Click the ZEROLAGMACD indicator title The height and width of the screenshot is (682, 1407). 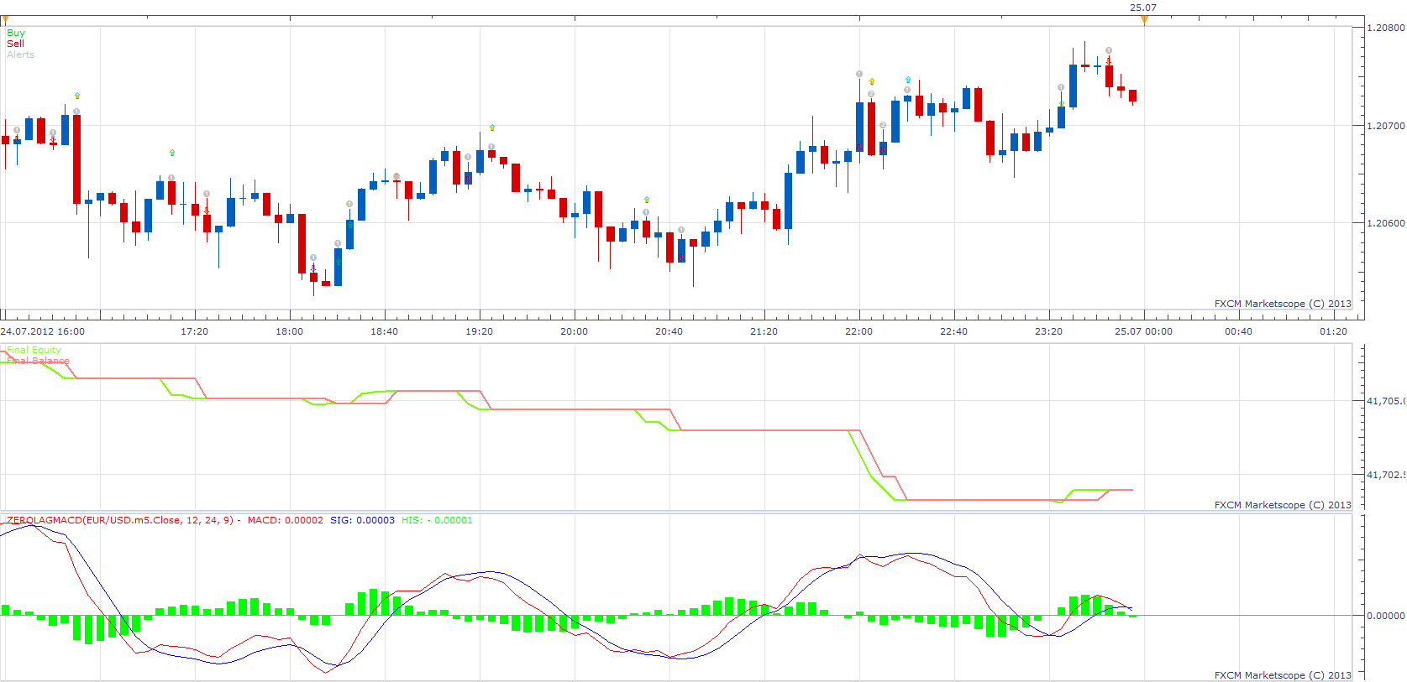121,520
